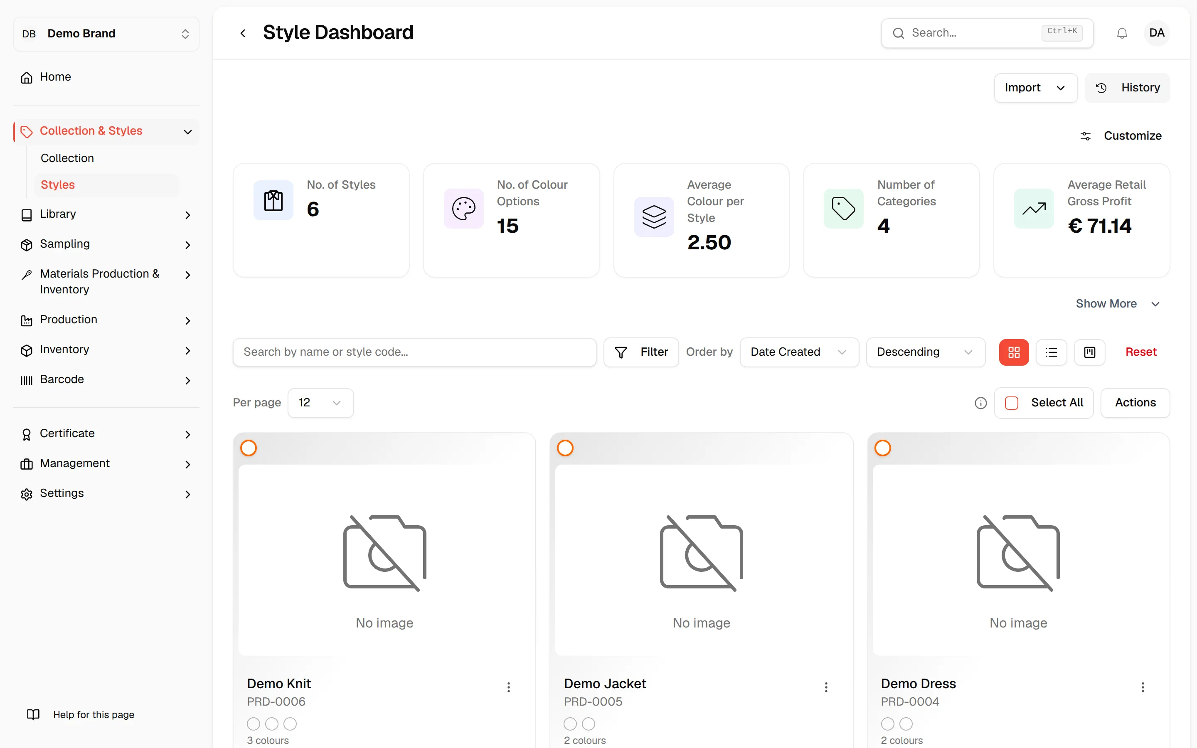1197x748 pixels.
Task: Click the Number of Categories tag icon
Action: click(843, 208)
